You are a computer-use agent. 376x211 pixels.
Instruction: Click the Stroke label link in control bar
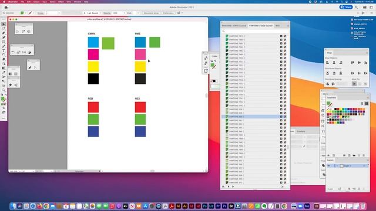[41, 13]
